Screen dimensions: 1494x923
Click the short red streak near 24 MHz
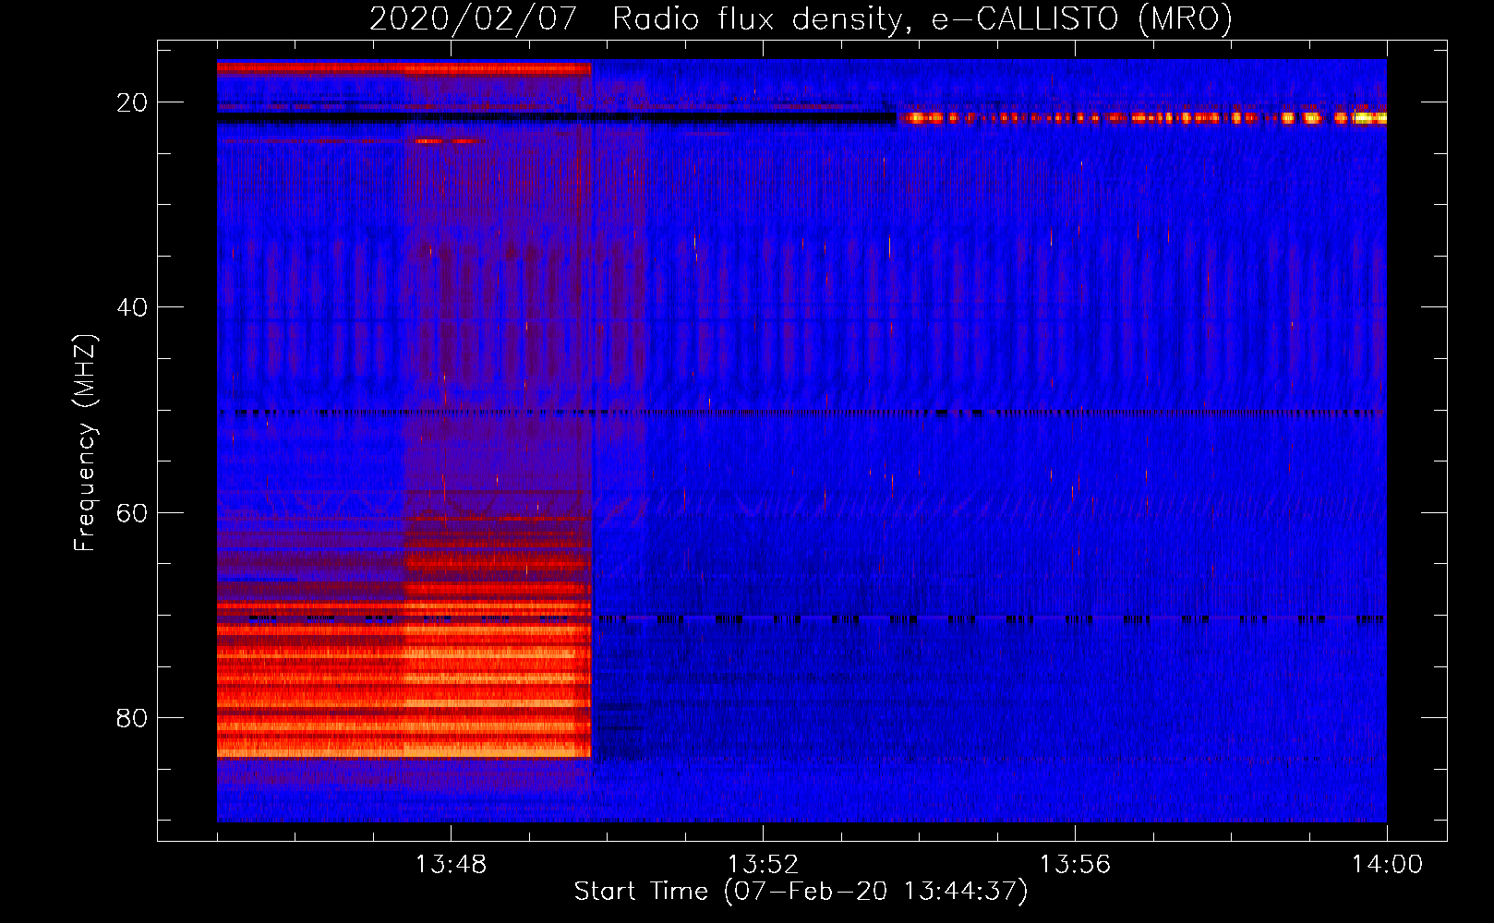point(448,141)
